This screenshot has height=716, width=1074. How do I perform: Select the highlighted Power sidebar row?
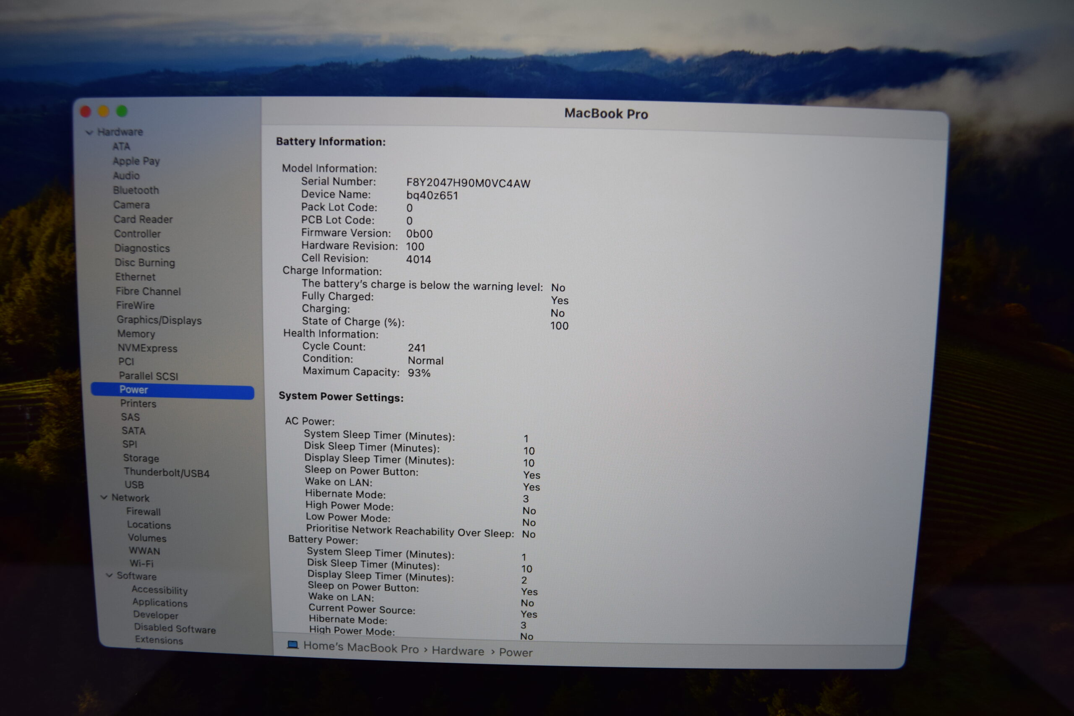pos(172,391)
